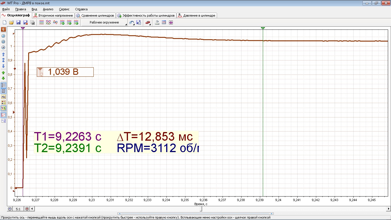Click the bottom overview range slider bar

point(195,213)
